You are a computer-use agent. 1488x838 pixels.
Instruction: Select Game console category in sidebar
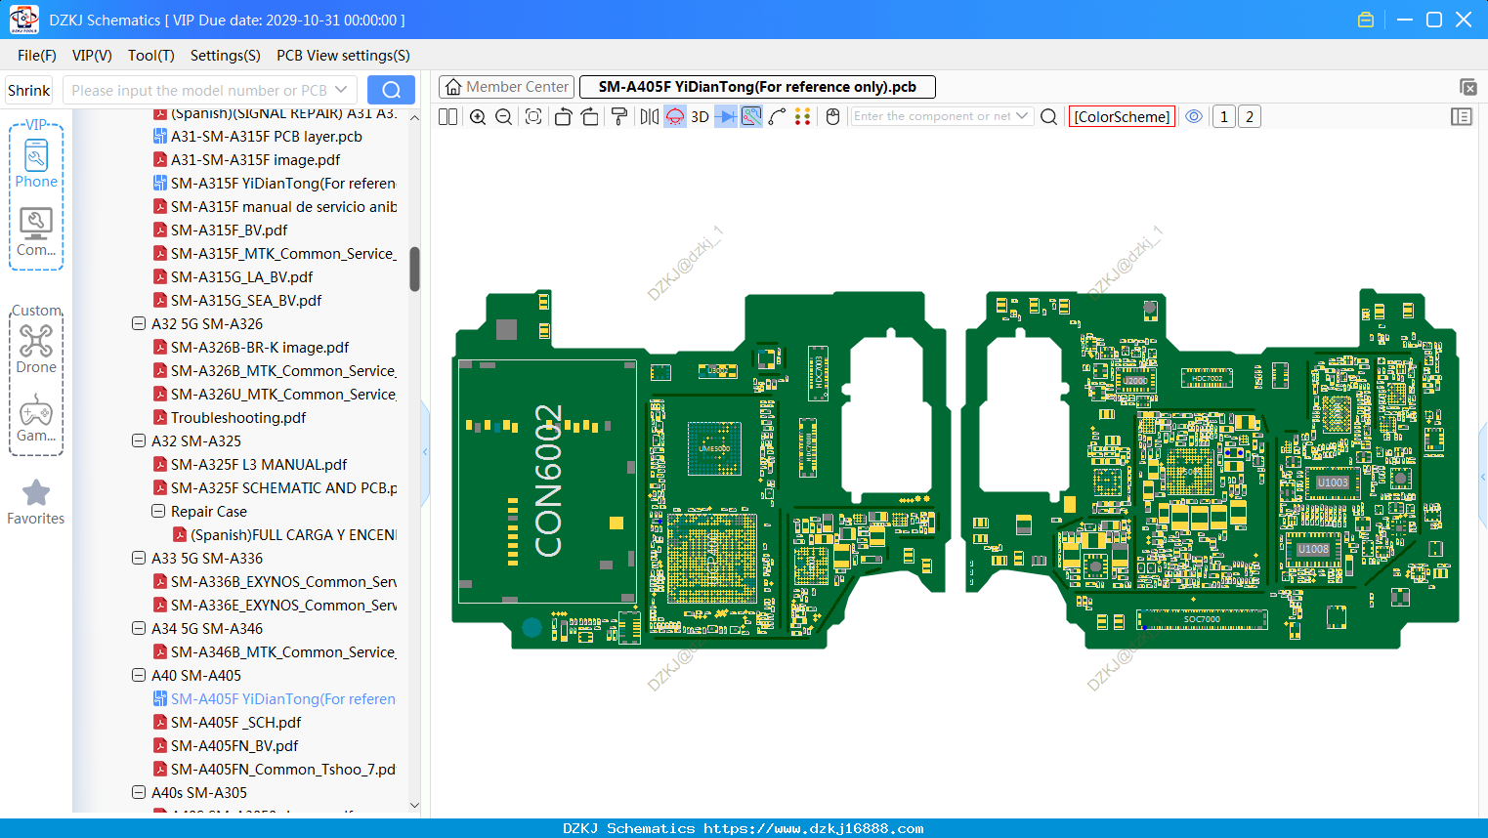pyautogui.click(x=36, y=417)
